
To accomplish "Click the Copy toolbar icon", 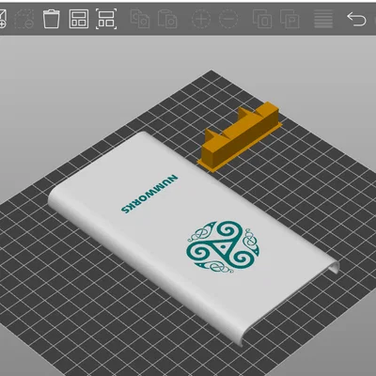I will pyautogui.click(x=140, y=19).
